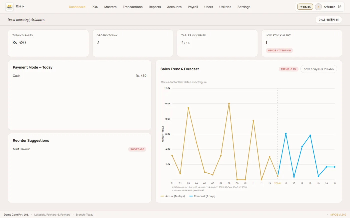Click the Today's Sales card
350x218 pixels.
[48, 43]
